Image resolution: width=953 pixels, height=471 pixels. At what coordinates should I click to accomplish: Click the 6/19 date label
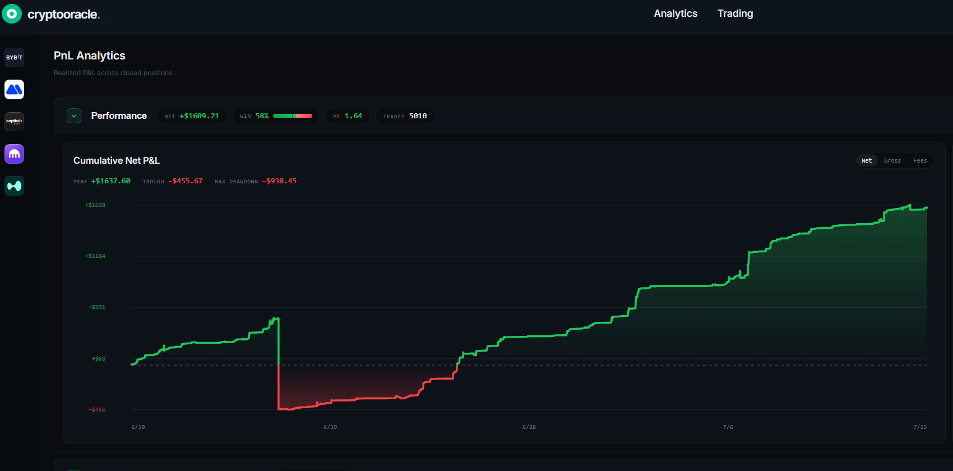coord(330,427)
